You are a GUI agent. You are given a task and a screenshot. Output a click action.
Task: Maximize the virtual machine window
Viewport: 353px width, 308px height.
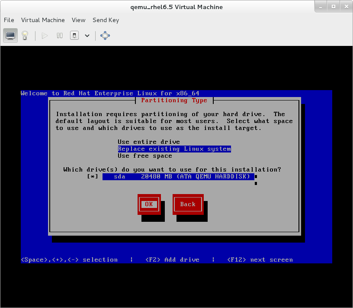(334, 7)
